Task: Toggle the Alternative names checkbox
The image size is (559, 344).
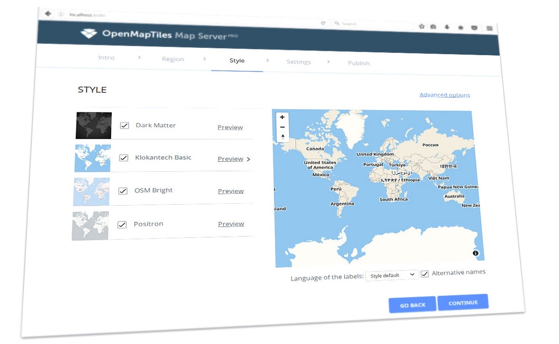Action: tap(424, 274)
